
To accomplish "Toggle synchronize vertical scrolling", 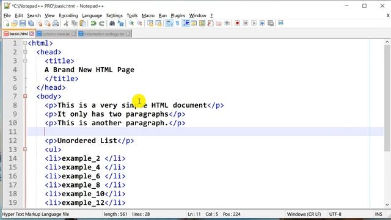I will (150, 23).
